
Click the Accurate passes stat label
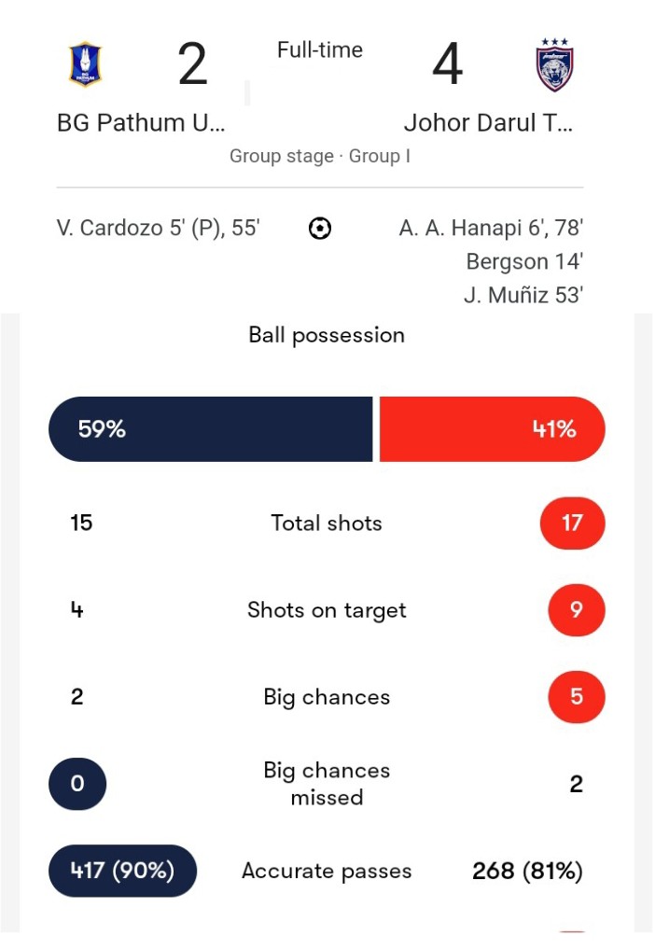point(327,871)
